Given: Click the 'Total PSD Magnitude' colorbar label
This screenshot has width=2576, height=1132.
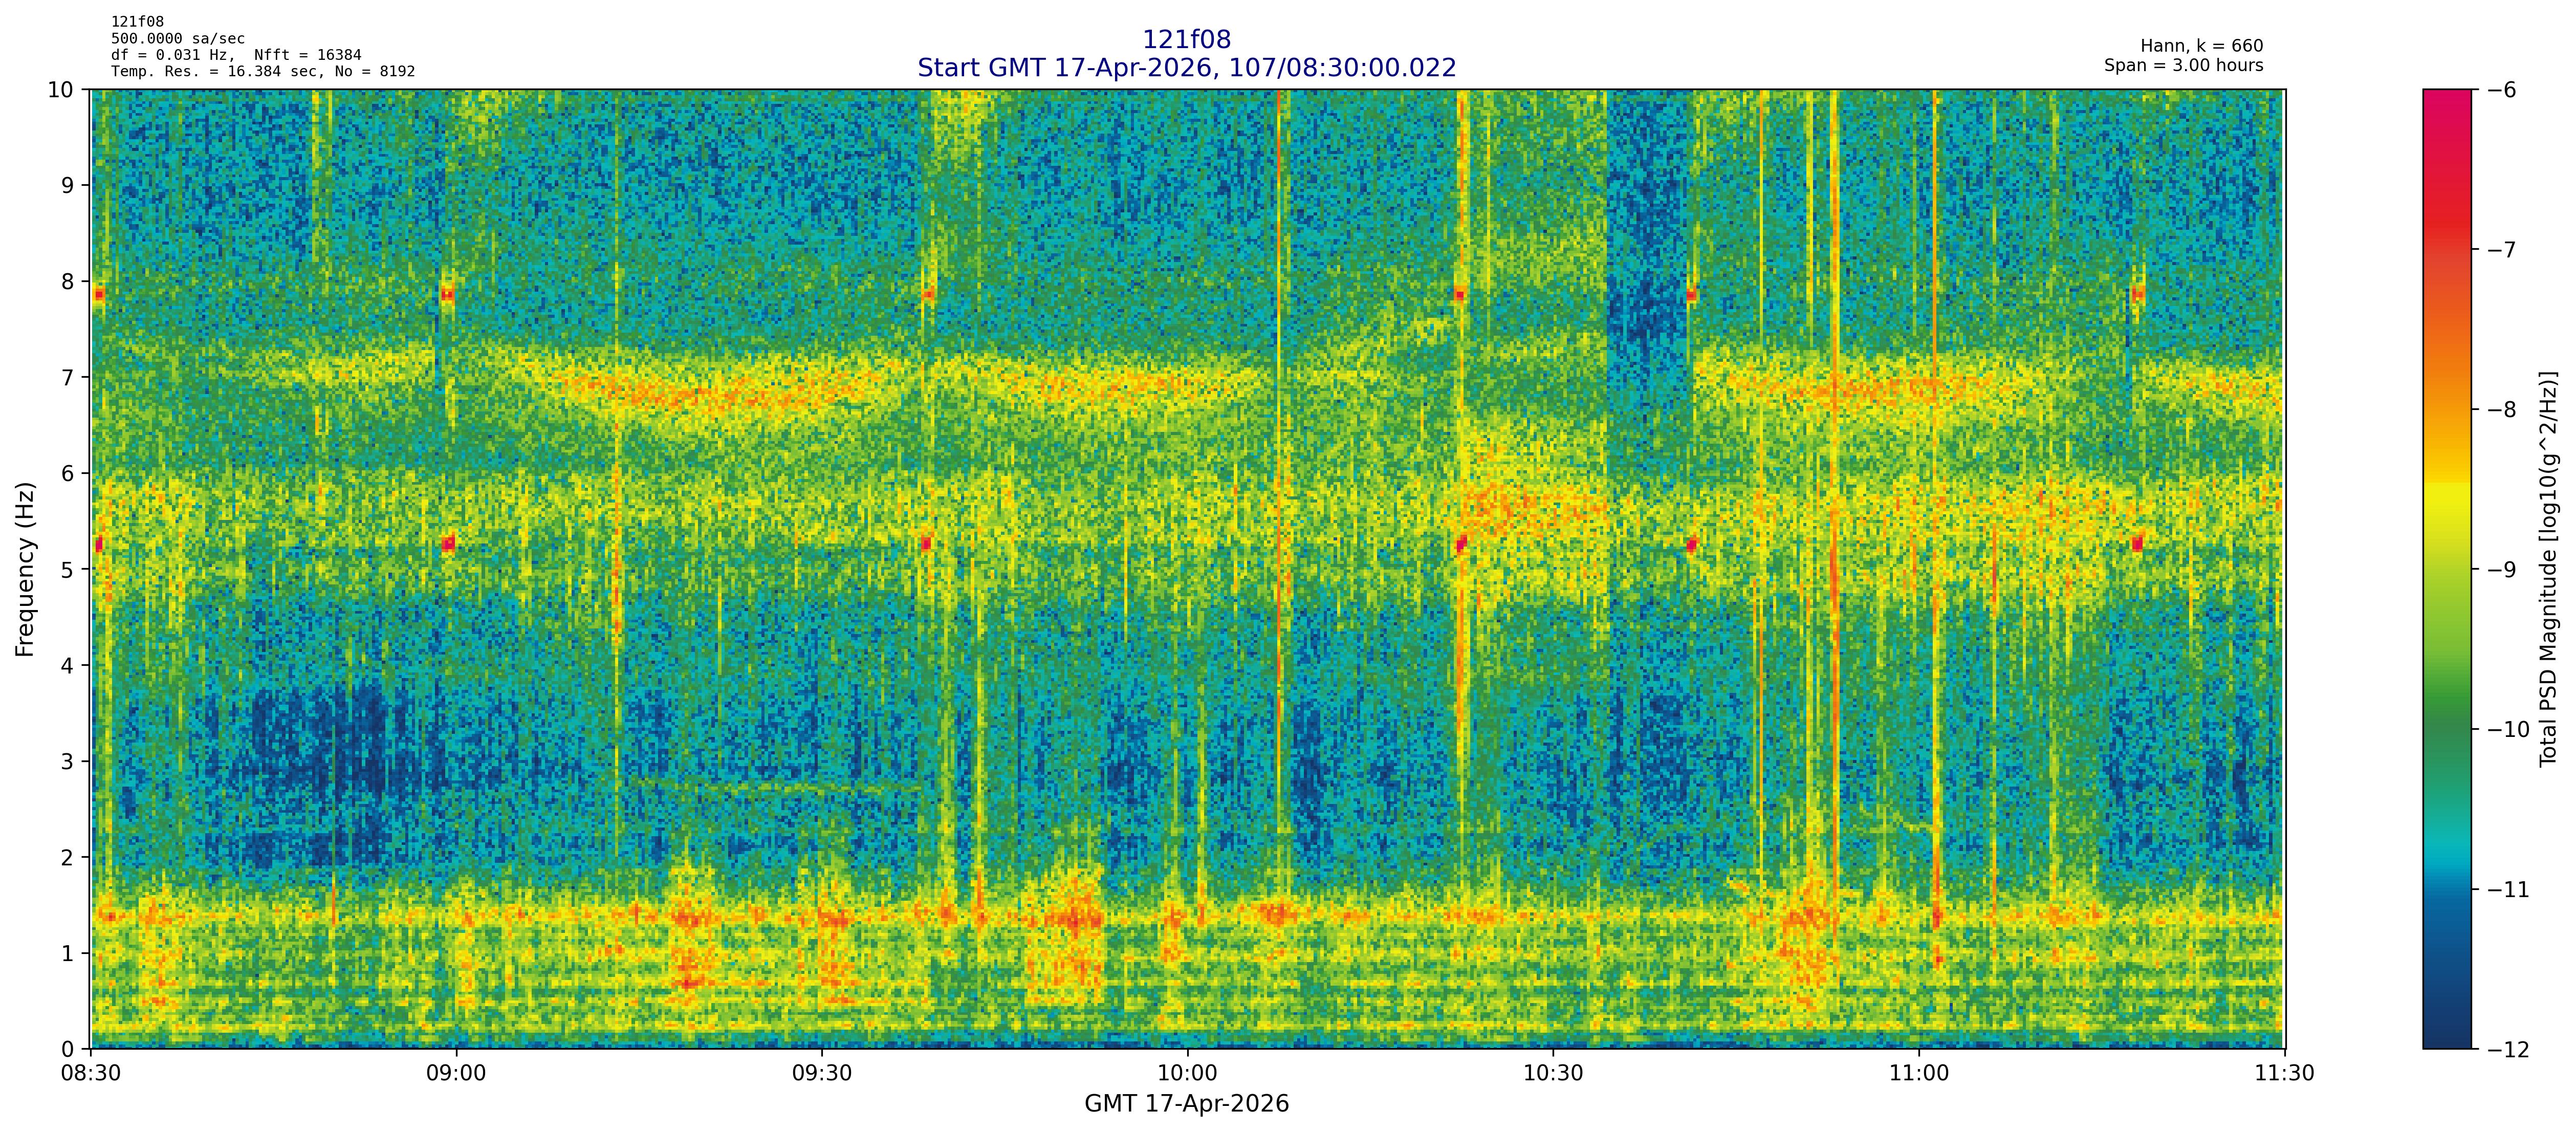Looking at the screenshot, I should tap(2548, 569).
